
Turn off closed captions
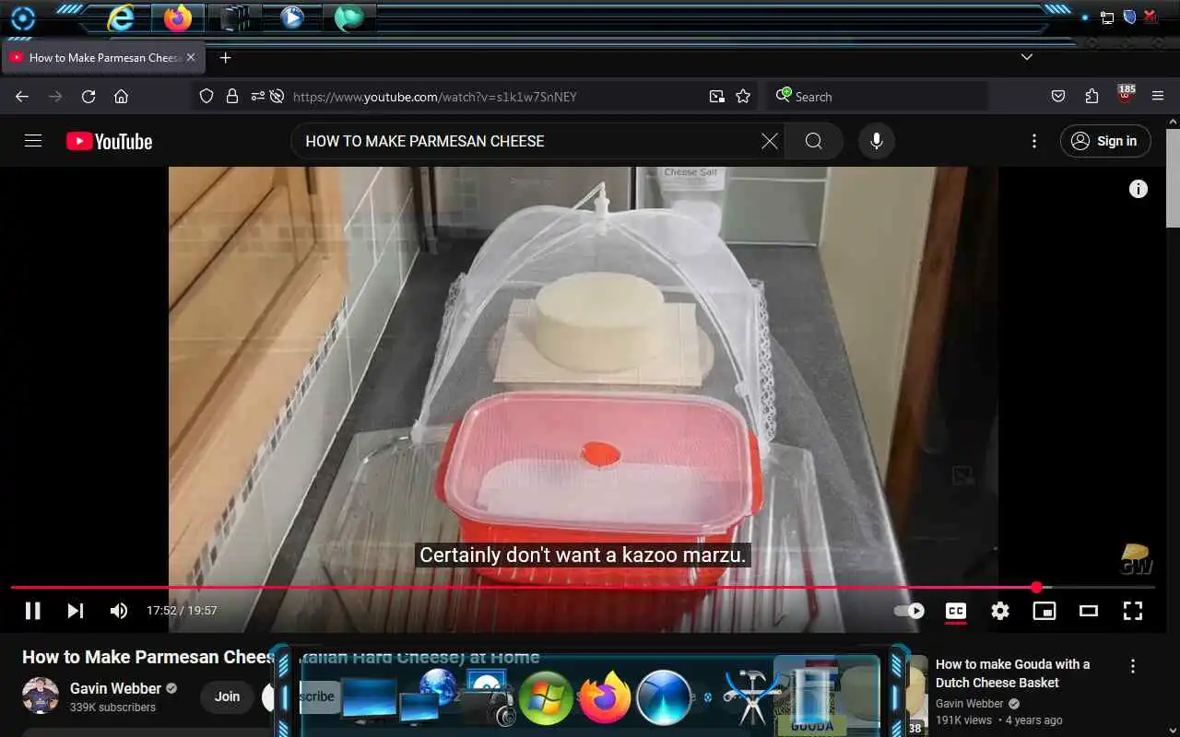[x=956, y=611]
